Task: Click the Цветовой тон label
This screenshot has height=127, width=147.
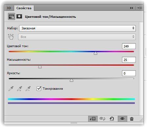Action: [17, 46]
